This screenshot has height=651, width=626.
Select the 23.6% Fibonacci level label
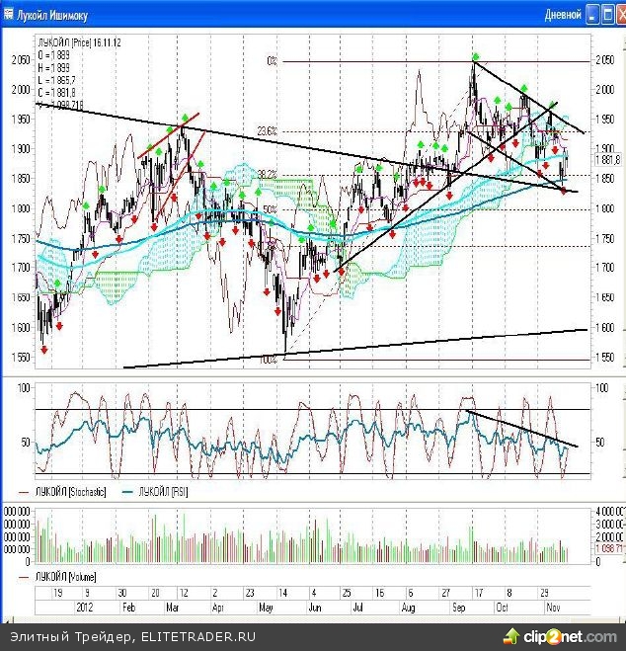pos(266,130)
